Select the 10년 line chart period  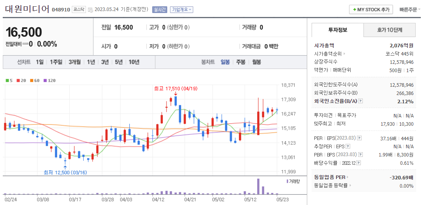point(134,62)
